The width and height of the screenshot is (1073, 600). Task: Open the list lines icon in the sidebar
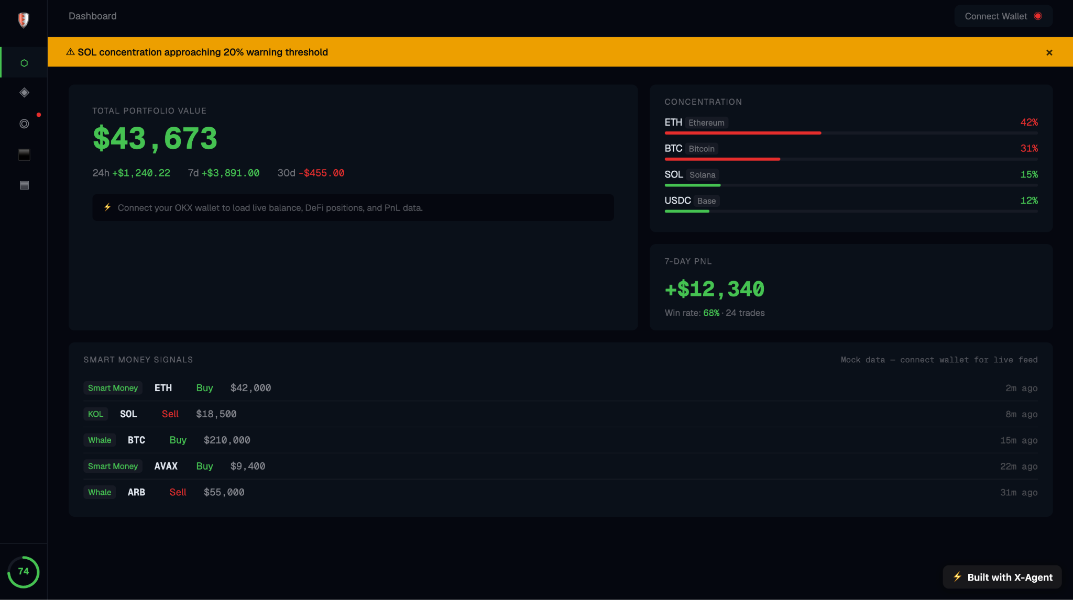tap(24, 185)
